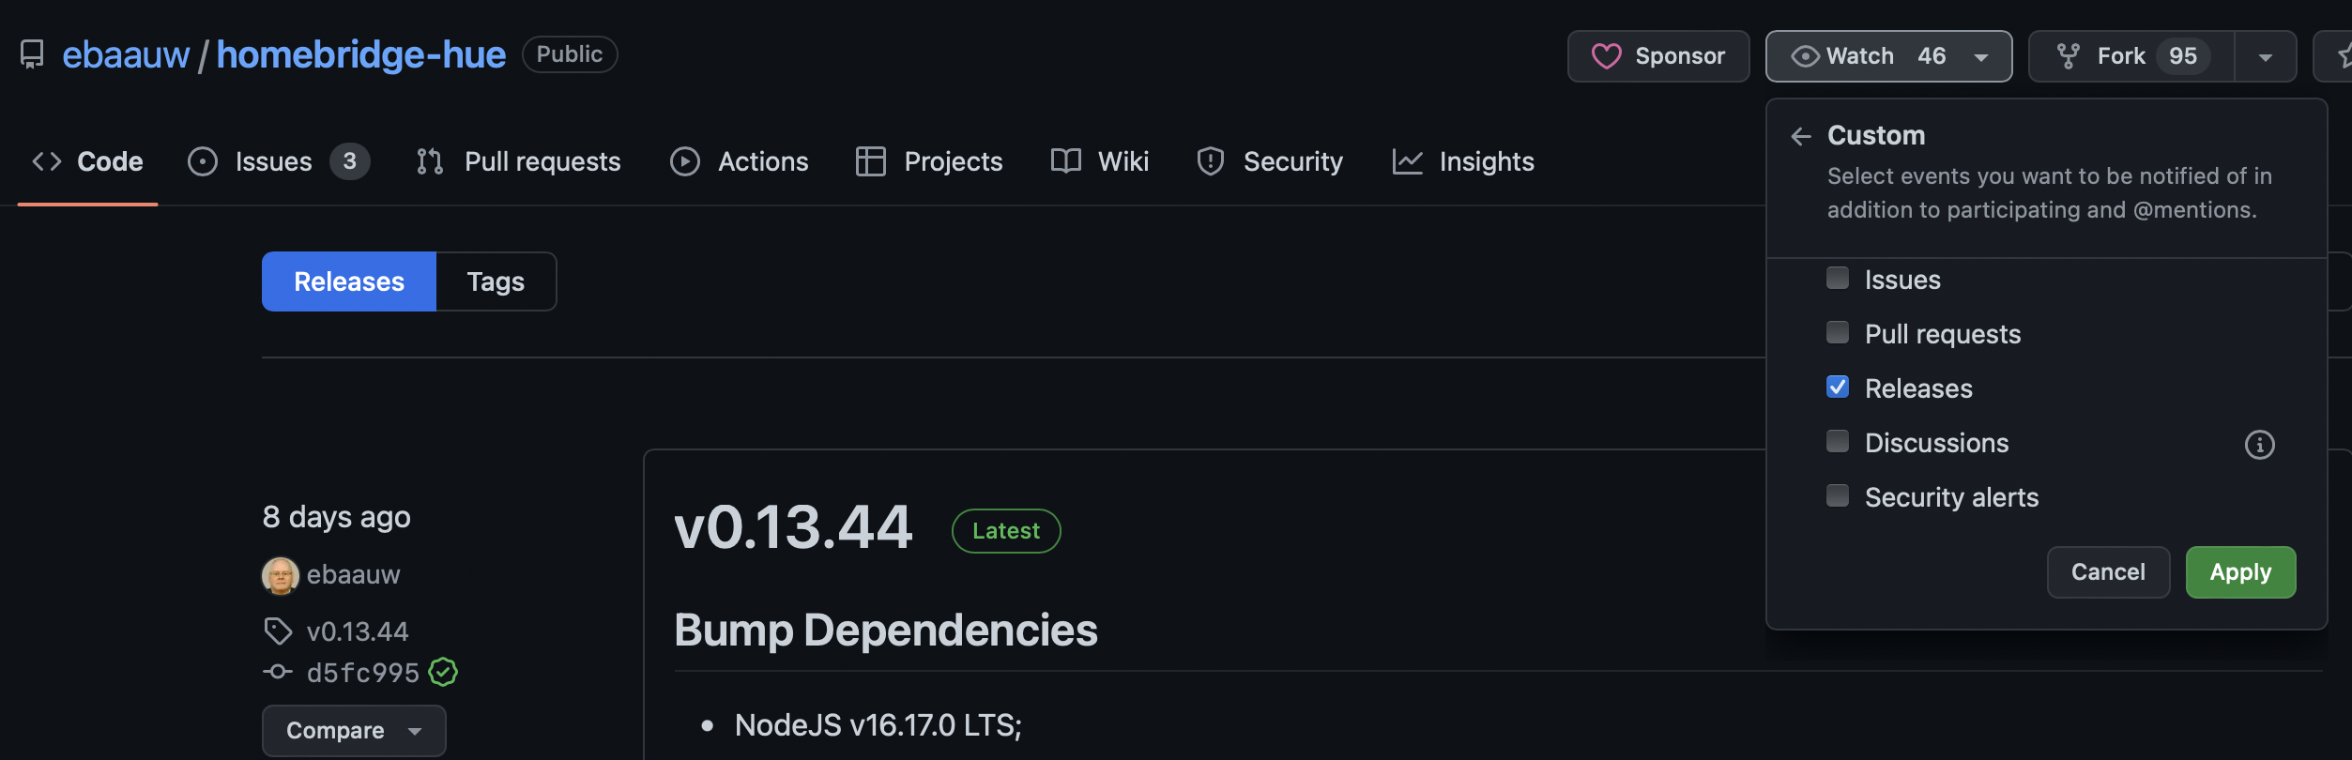Screen dimensions: 2352x760
Task: Check the Pull requests notification checkbox
Action: 1838,333
